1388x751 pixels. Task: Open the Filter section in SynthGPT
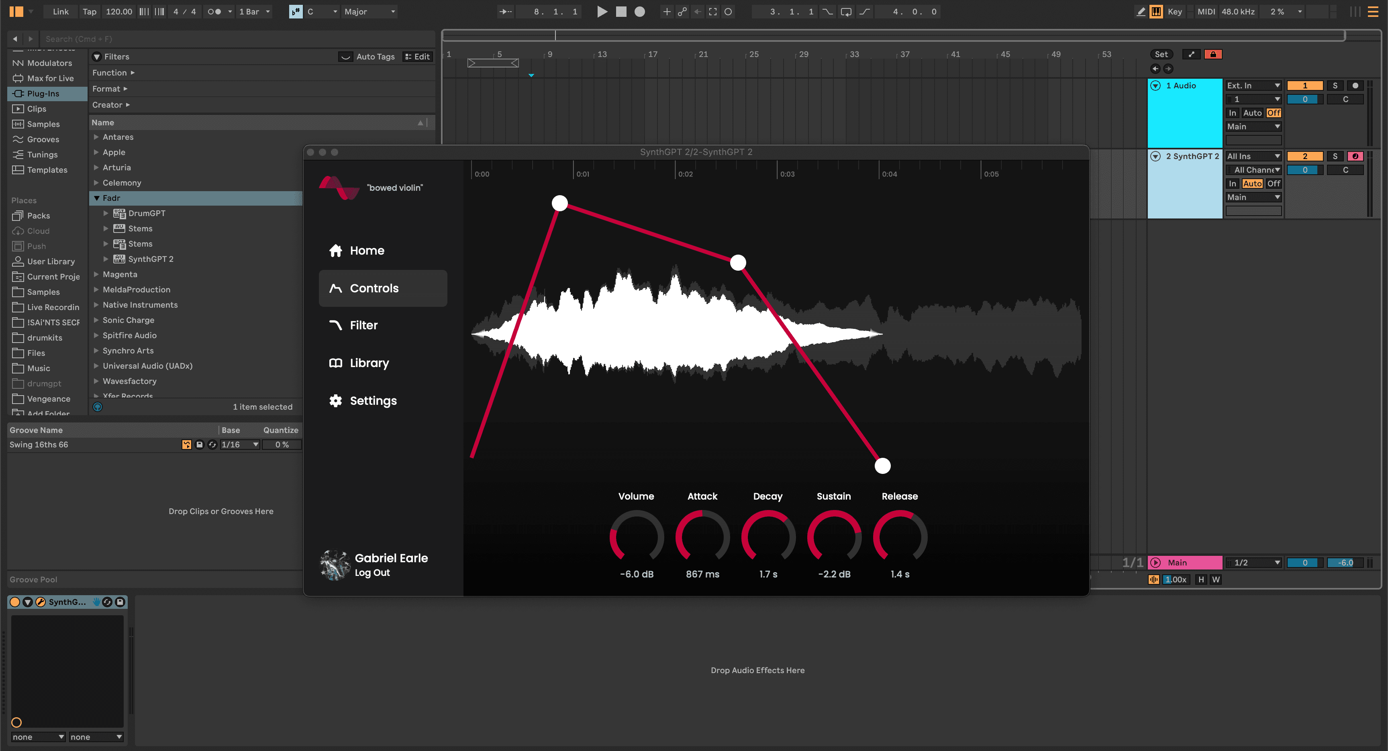[x=365, y=325]
